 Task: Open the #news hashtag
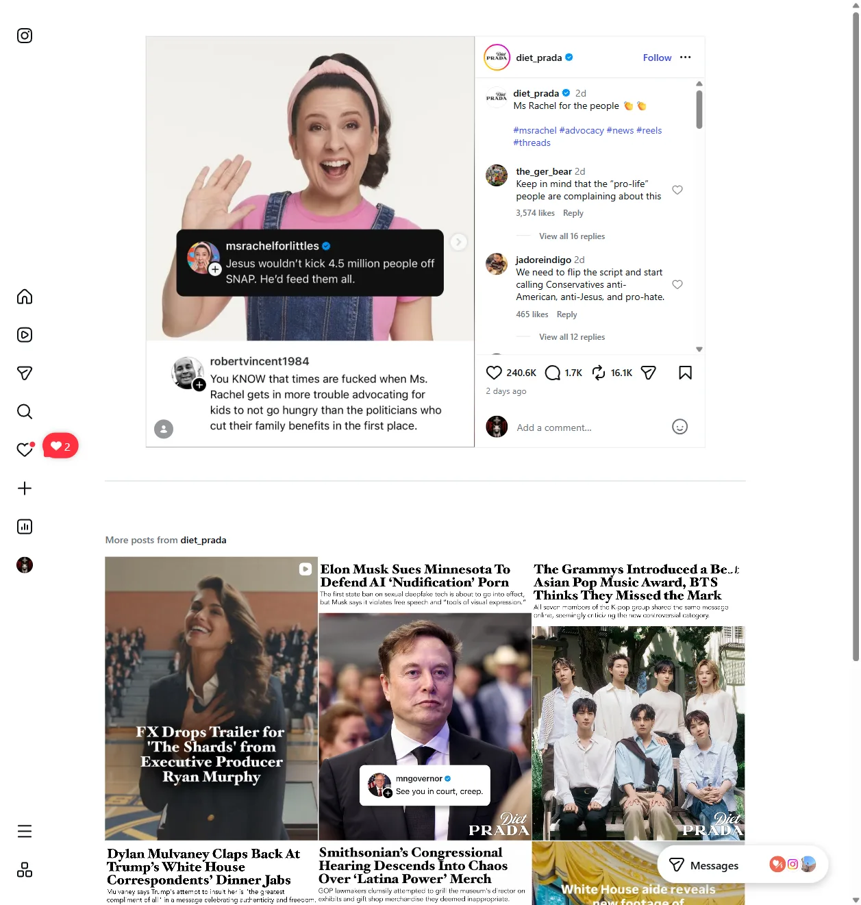coord(620,130)
